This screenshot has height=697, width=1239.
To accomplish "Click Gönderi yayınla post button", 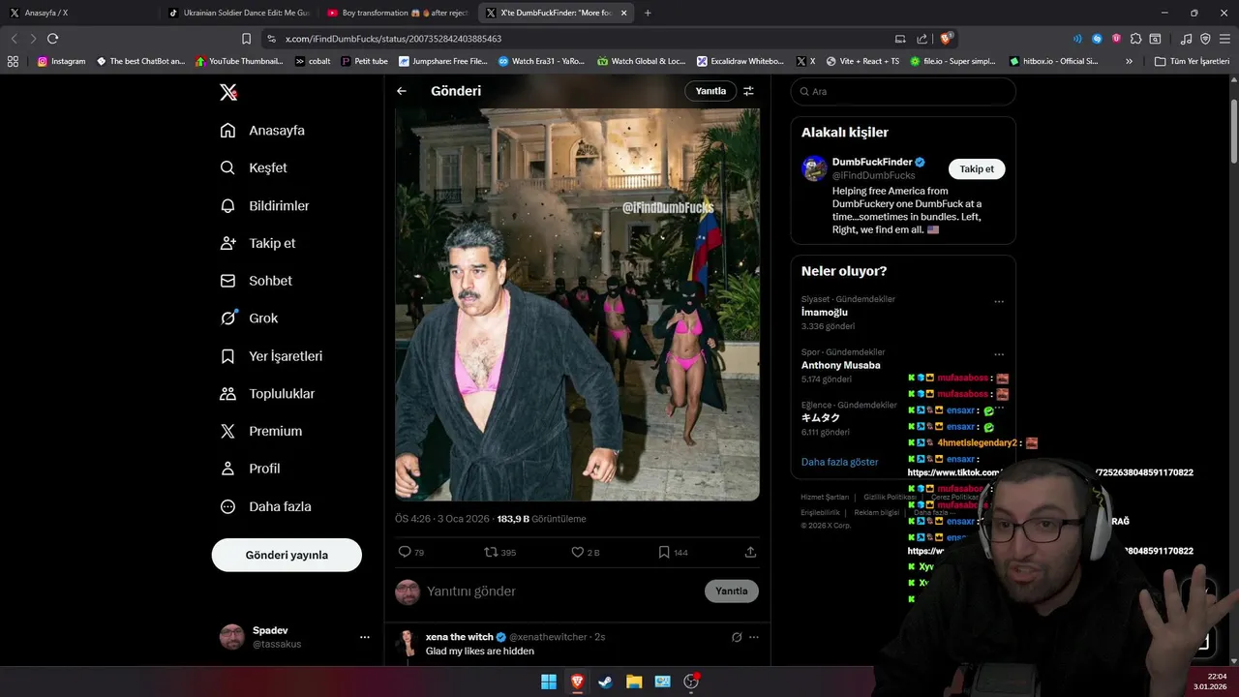I will (x=287, y=555).
